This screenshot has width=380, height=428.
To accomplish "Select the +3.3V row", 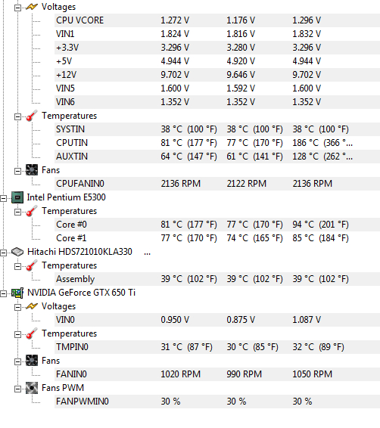I will click(x=217, y=48).
